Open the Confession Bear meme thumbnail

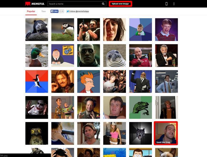tap(37, 30)
